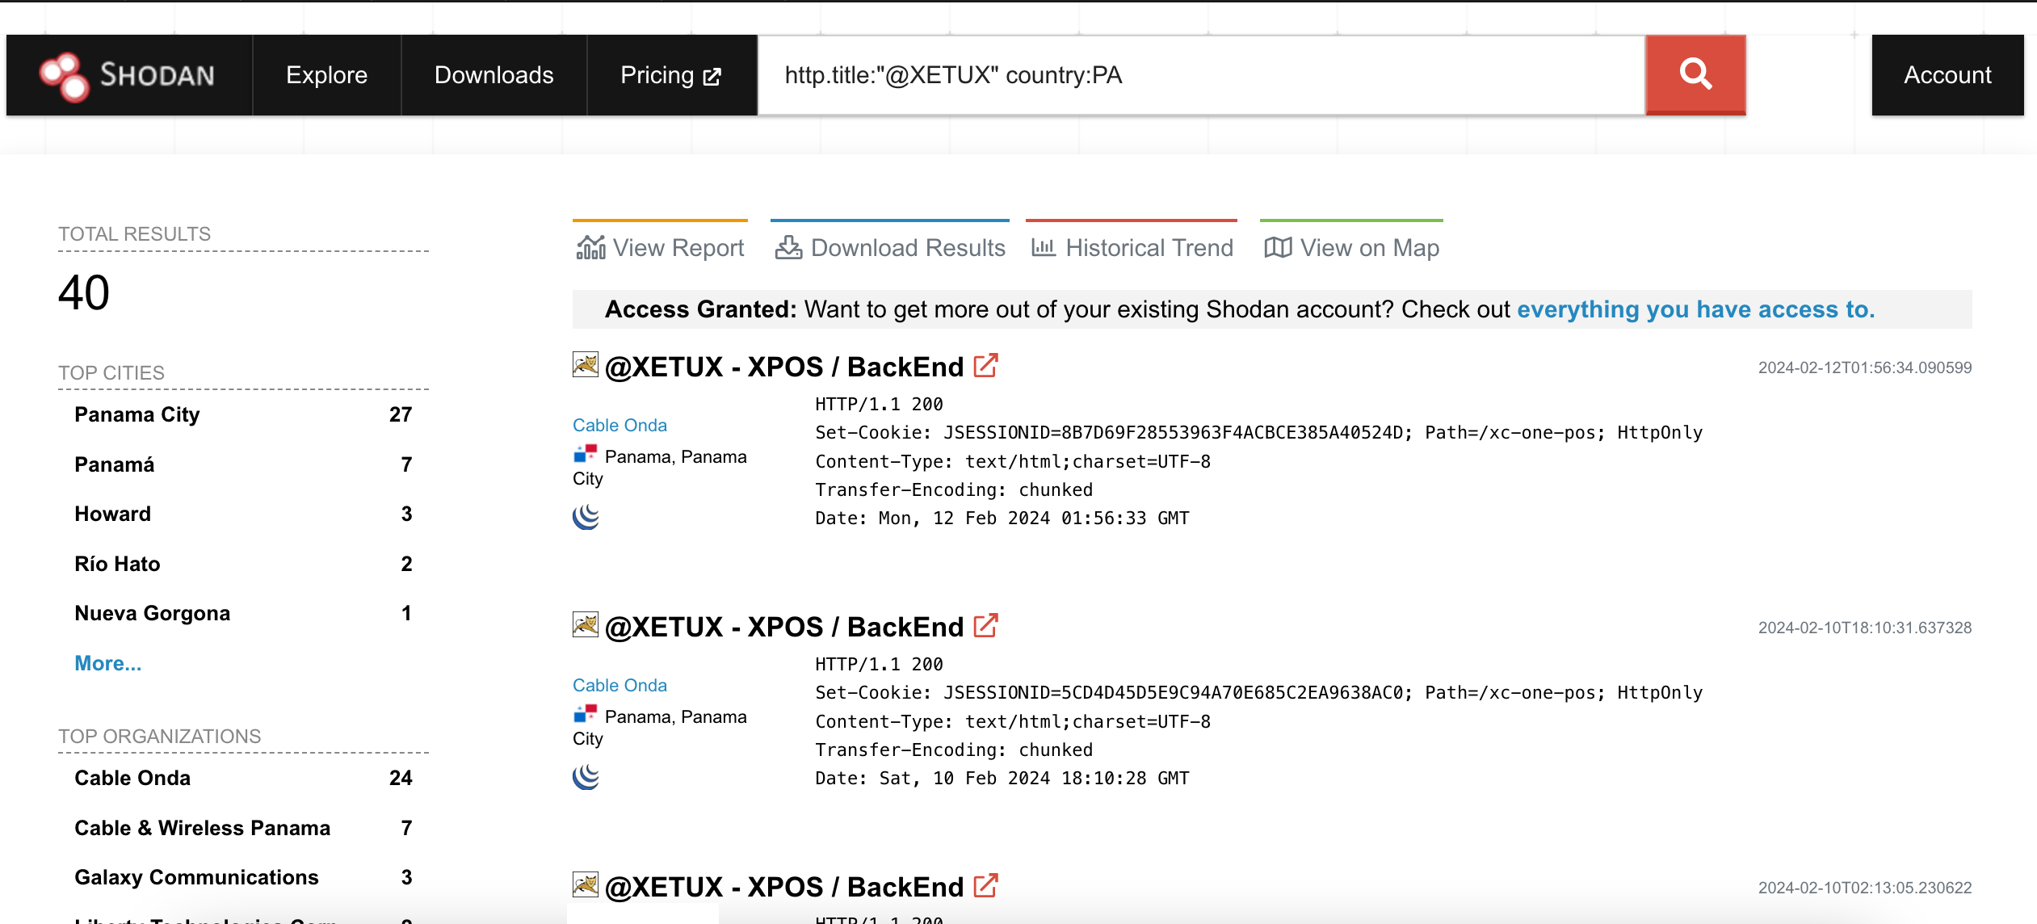Open external link of 02:13:05 XETUX result

coord(985,887)
